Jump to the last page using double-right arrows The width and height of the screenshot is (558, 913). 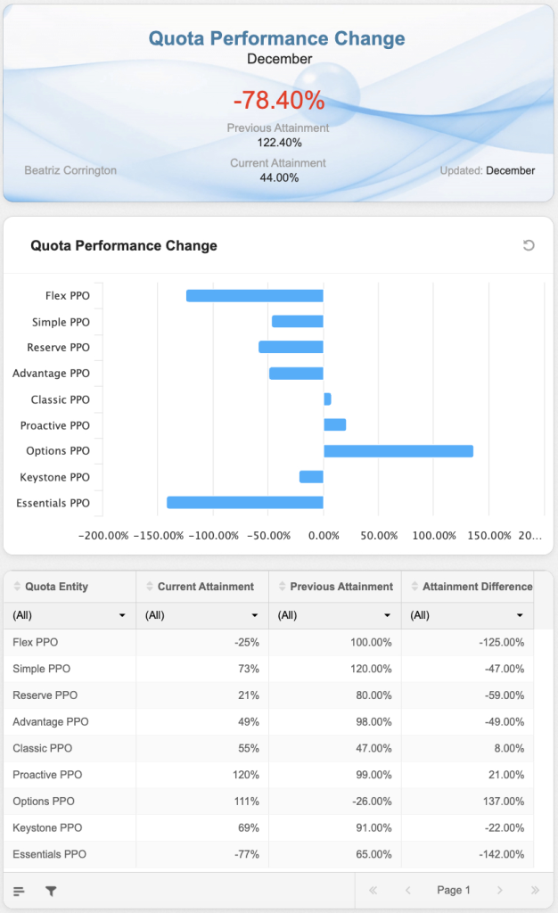click(535, 890)
